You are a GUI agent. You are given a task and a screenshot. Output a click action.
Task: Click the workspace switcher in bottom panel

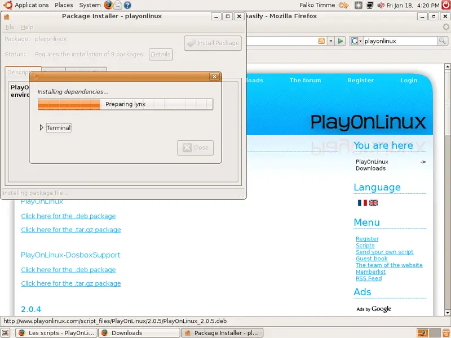(428, 332)
